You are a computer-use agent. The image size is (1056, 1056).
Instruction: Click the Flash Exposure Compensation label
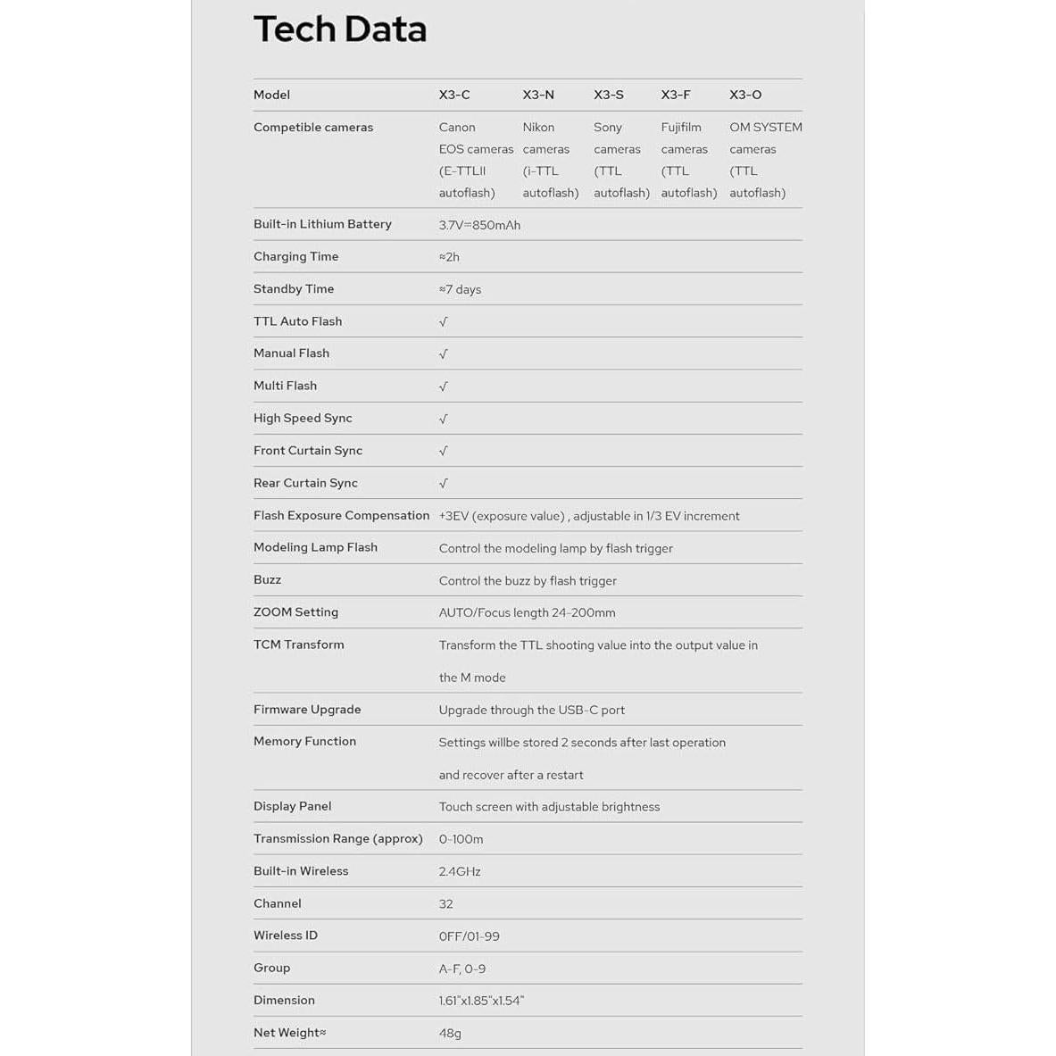point(341,515)
